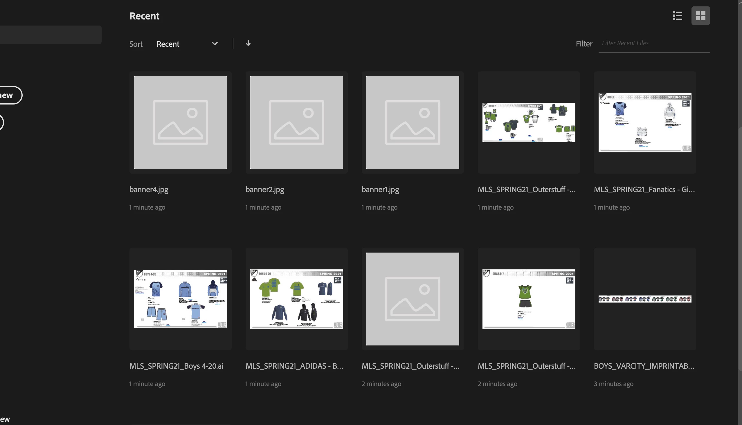Viewport: 742px width, 425px height.
Task: Open Outerstuff Girls 0-7 thumbnail
Action: [x=528, y=299]
